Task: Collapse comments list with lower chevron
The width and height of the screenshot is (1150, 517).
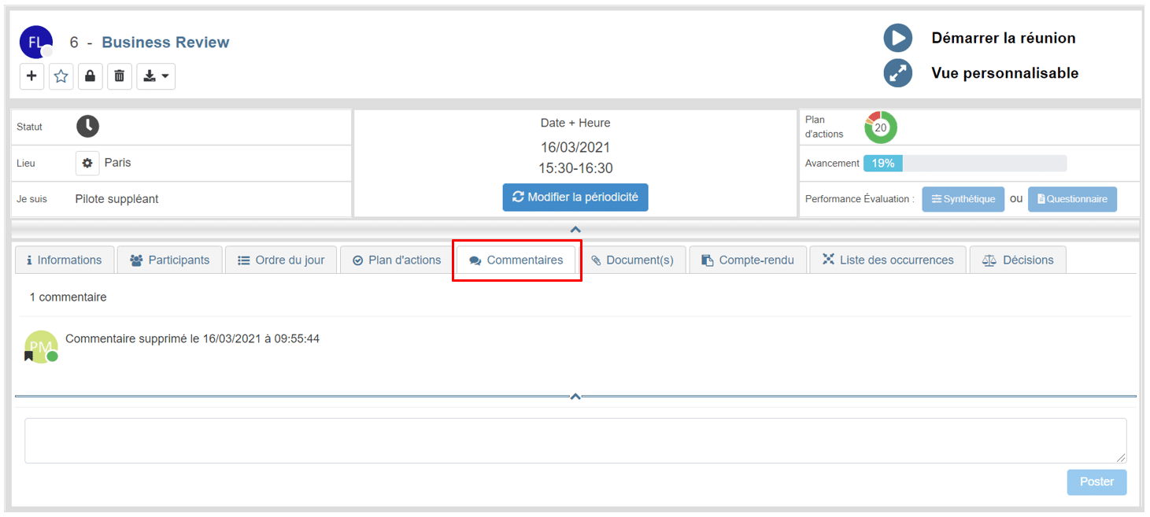Action: tap(575, 397)
